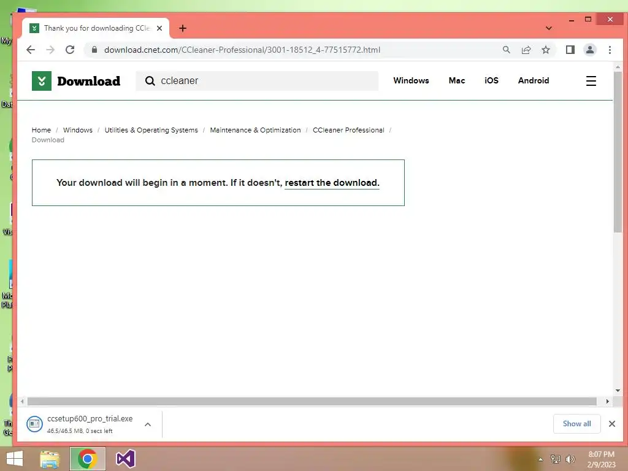Click the scroll left arrow
The height and width of the screenshot is (471, 628).
[x=23, y=401]
